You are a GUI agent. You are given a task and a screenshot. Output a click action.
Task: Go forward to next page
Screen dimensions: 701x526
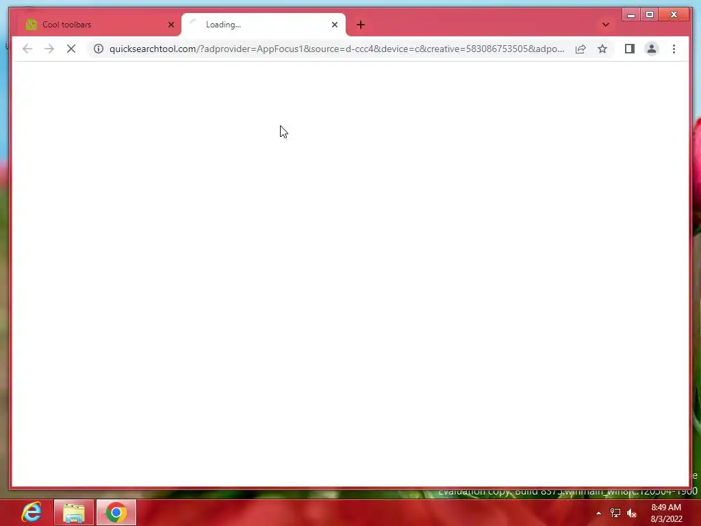coord(49,49)
